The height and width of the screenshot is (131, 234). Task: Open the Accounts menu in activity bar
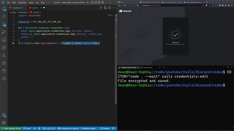click(4, 115)
